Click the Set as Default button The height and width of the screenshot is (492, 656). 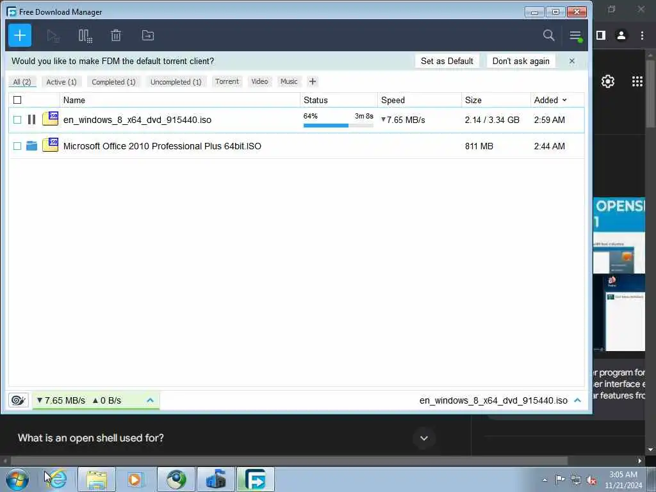447,61
